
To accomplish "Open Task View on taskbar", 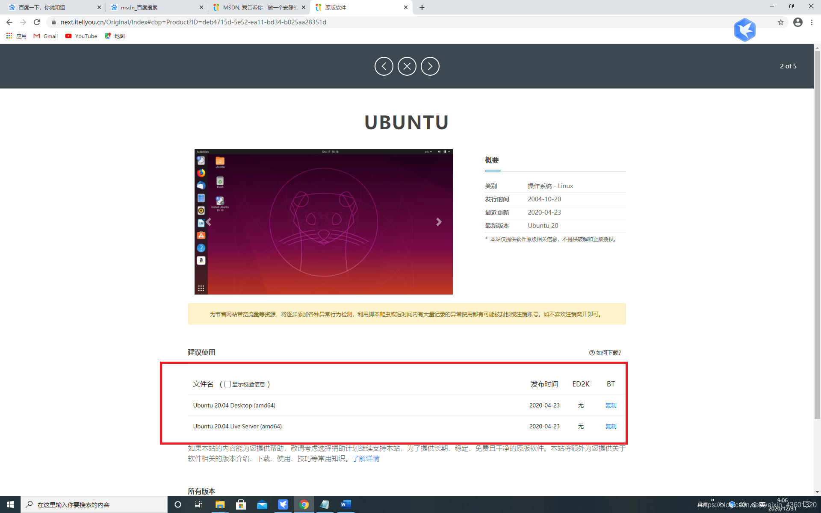I will click(x=198, y=504).
